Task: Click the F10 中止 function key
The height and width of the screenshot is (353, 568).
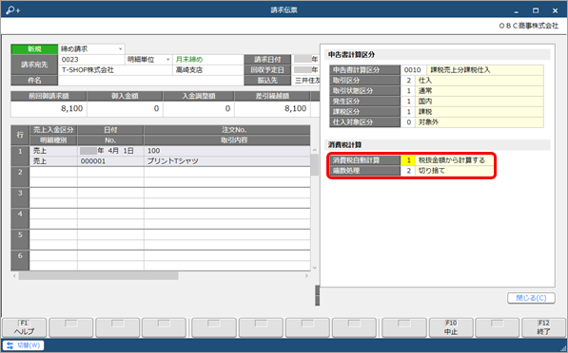Action: point(451,327)
